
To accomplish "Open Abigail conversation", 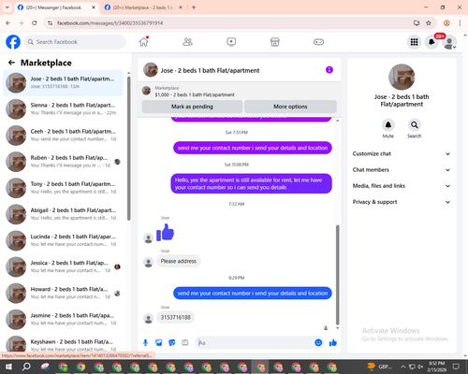I will pyautogui.click(x=63, y=214).
